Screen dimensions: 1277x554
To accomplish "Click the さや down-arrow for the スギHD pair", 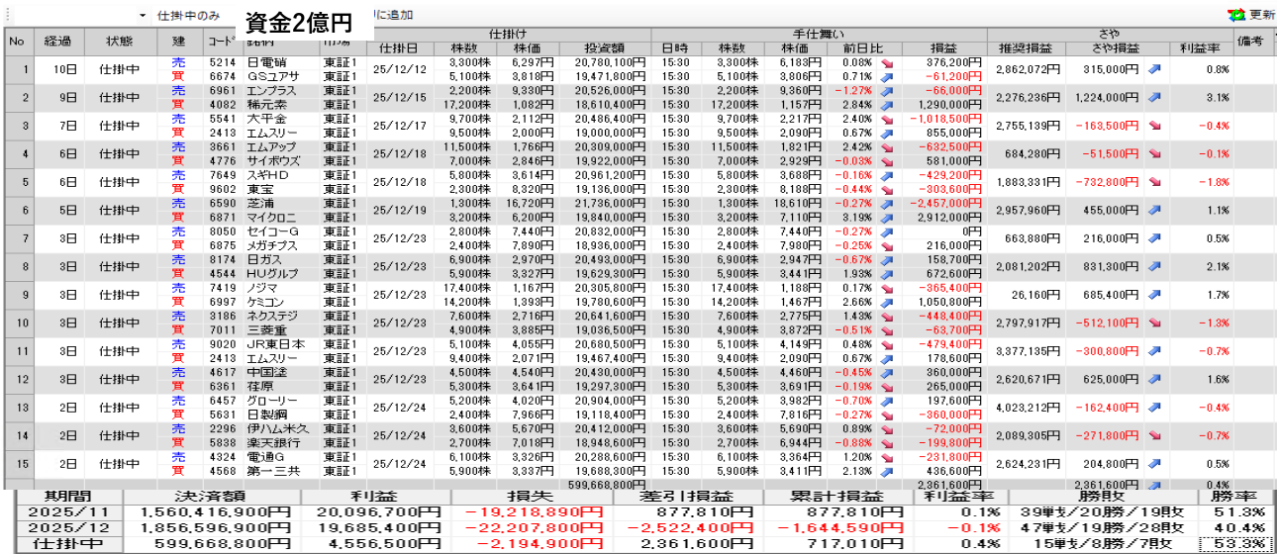I will click(x=1154, y=182).
